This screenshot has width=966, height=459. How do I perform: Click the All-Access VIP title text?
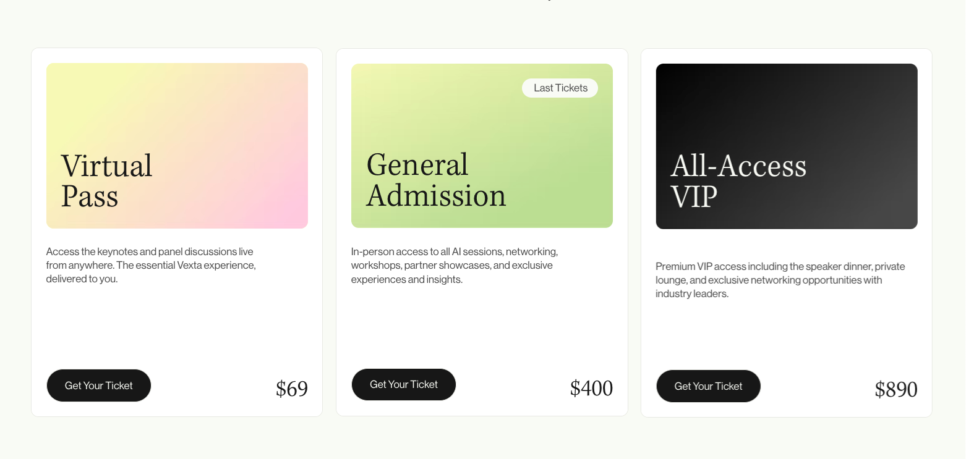pos(738,181)
